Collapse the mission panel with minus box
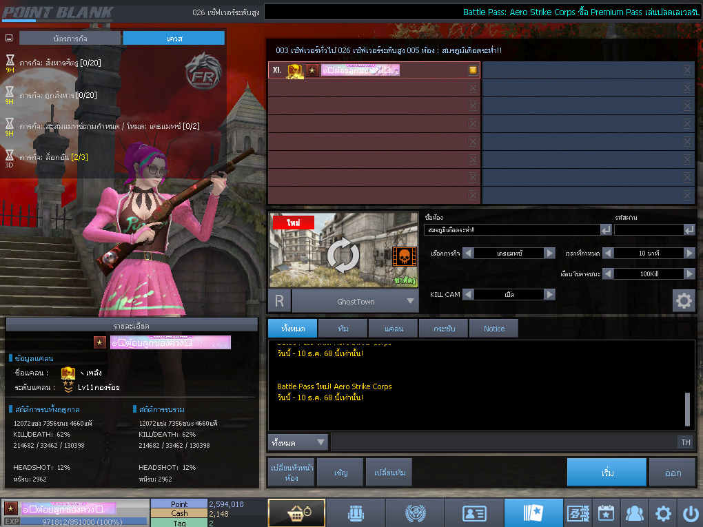Image resolution: width=703 pixels, height=527 pixels. pyautogui.click(x=9, y=39)
